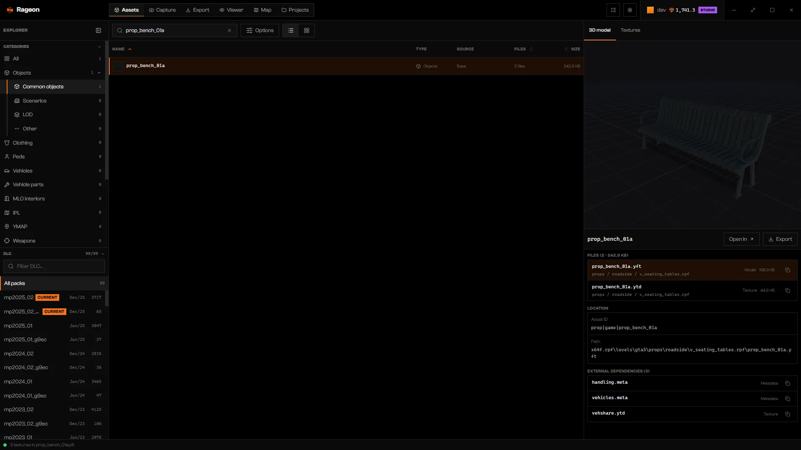Screen dimensions: 801x450
Task: Sort the table by Size column
Action: 572,49
